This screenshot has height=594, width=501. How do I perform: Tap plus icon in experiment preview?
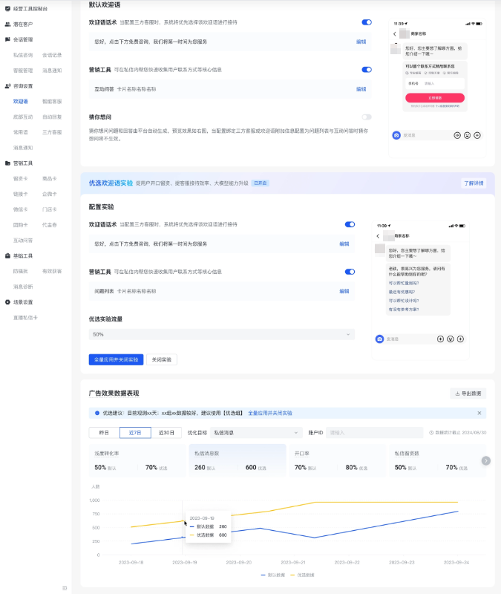pos(460,339)
